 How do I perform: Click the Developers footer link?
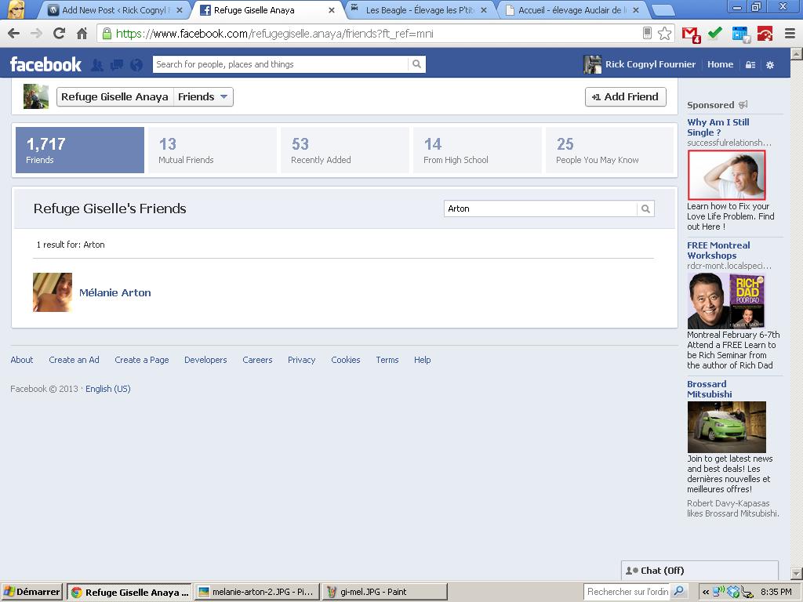[205, 360]
